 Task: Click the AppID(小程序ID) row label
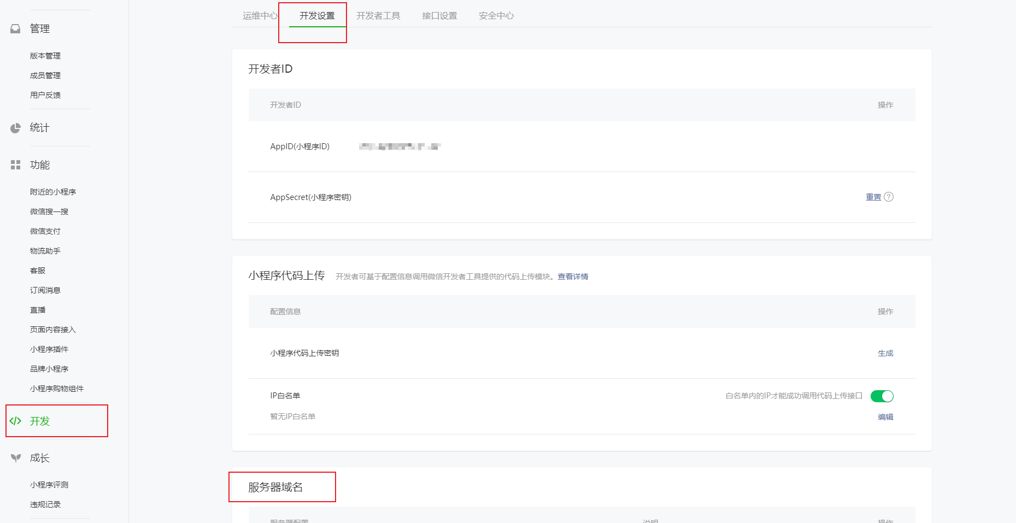pyautogui.click(x=300, y=146)
